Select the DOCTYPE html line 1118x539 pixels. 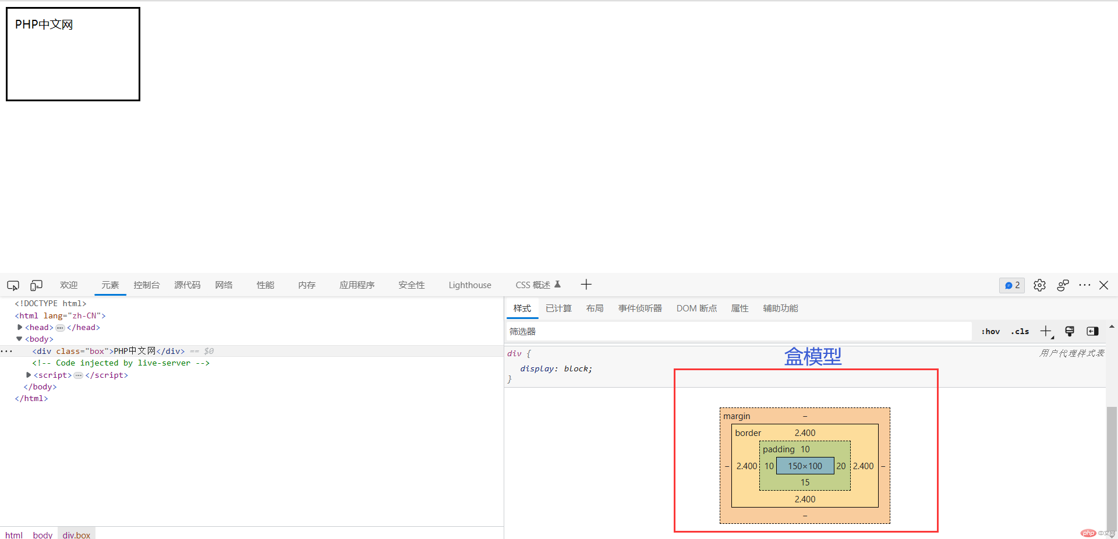(51, 303)
